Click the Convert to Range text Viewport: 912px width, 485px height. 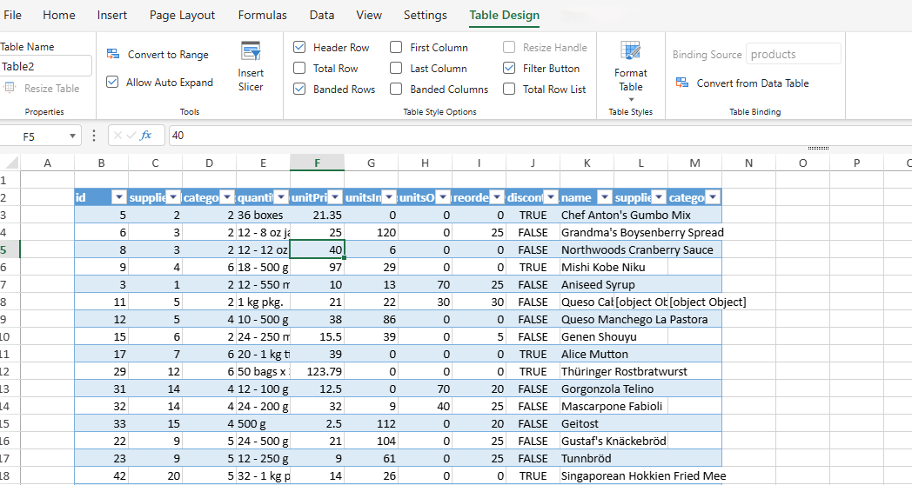(168, 55)
